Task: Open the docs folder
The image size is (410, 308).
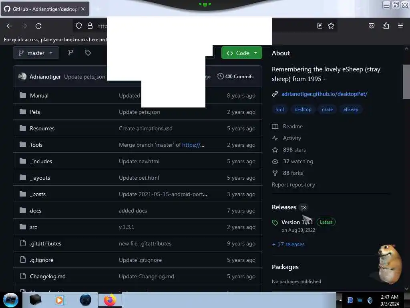Action: tap(36, 211)
